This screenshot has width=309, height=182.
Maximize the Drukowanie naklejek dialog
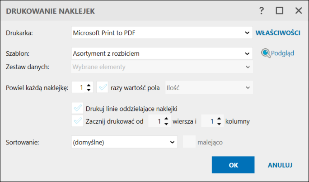[x=280, y=11]
